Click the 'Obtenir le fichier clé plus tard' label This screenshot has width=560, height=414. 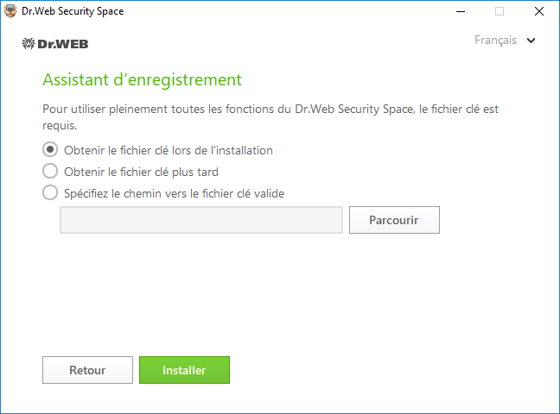[x=141, y=172]
